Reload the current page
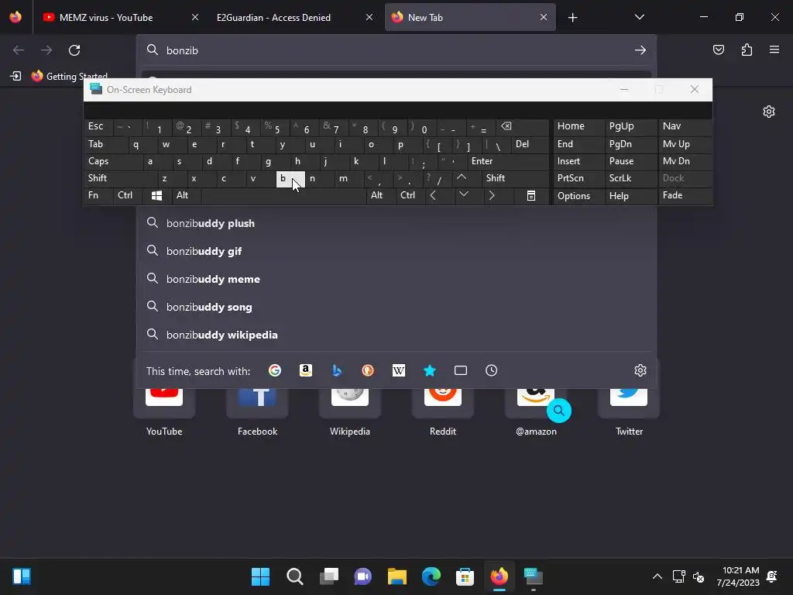This screenshot has width=793, height=595. point(74,50)
